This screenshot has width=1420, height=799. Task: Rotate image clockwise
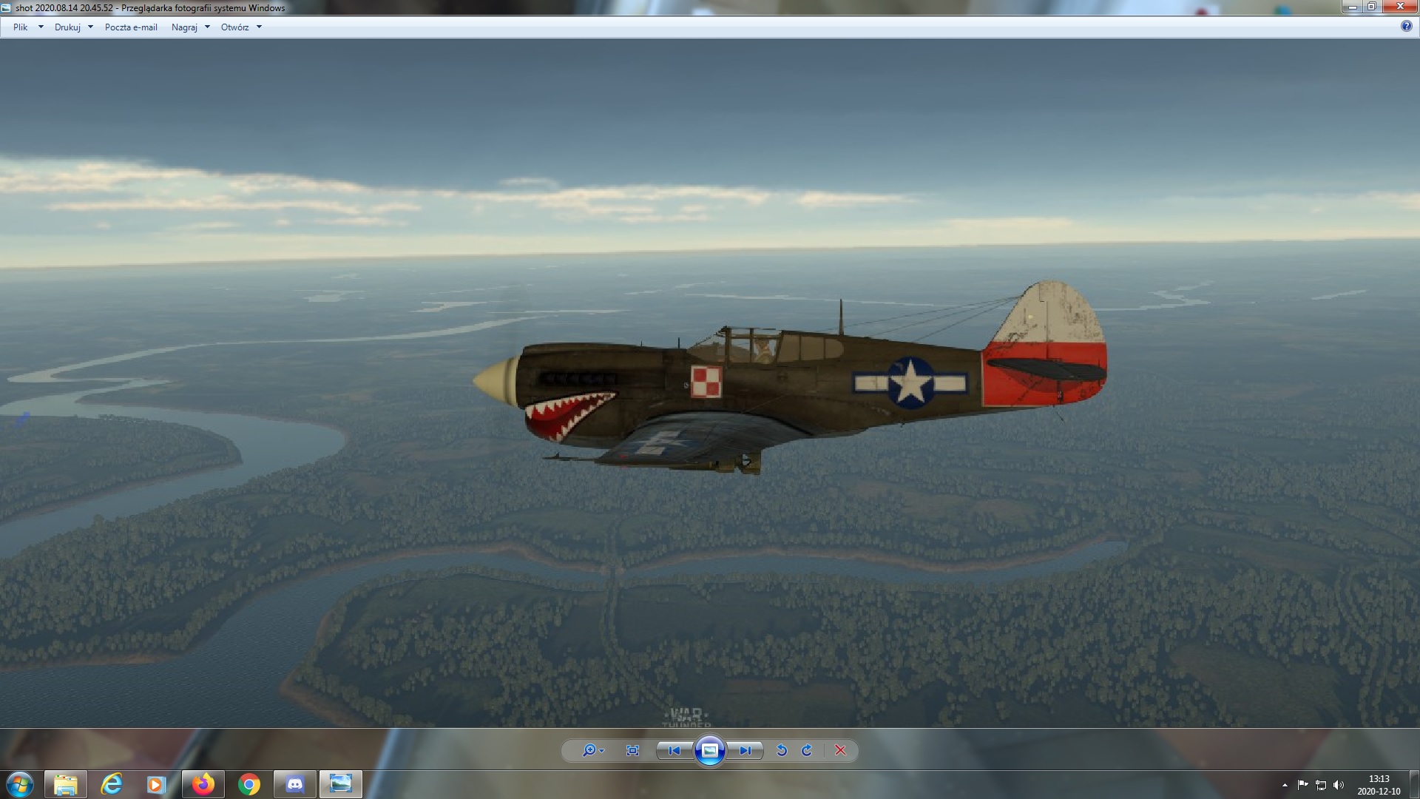pos(807,750)
